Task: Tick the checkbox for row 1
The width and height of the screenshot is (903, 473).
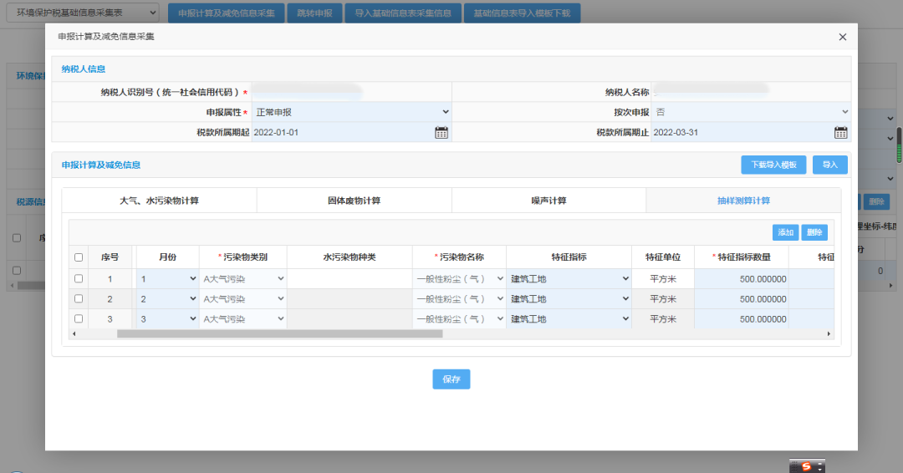Action: (x=79, y=278)
